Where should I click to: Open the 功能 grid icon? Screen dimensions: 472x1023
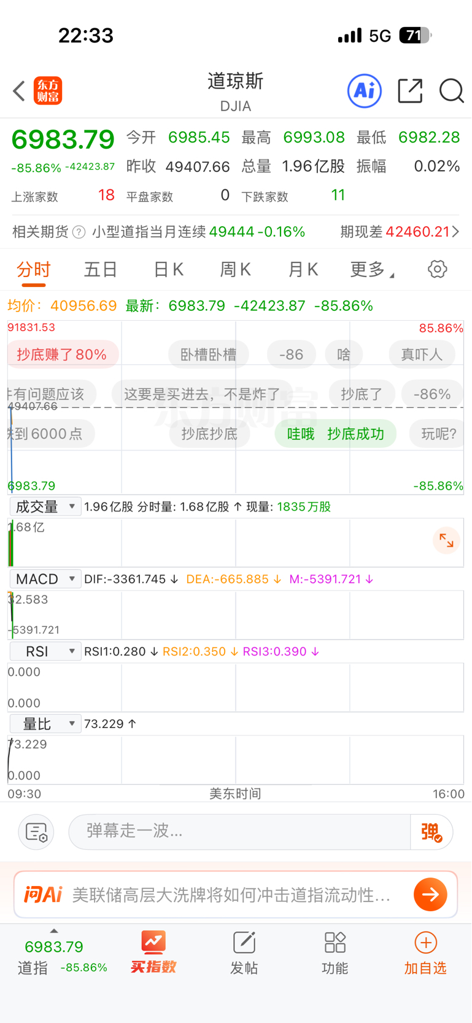point(335,942)
